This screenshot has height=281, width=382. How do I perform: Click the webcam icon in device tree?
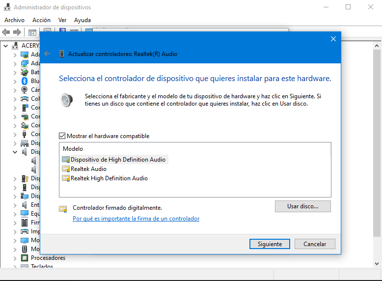[25, 90]
